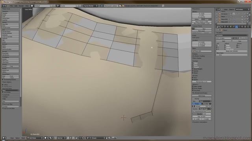
Task: Open the World properties tab icon
Action: pos(228,27)
